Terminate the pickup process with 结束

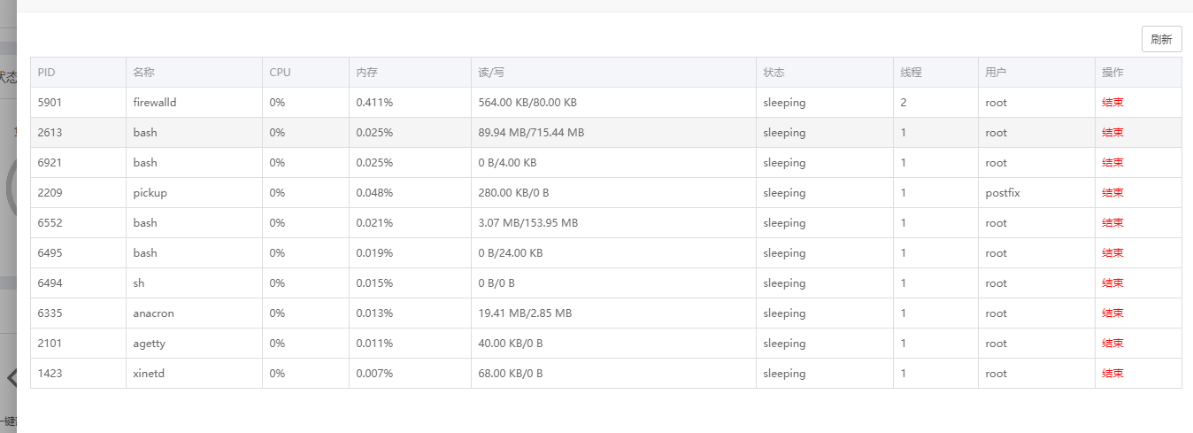1112,193
